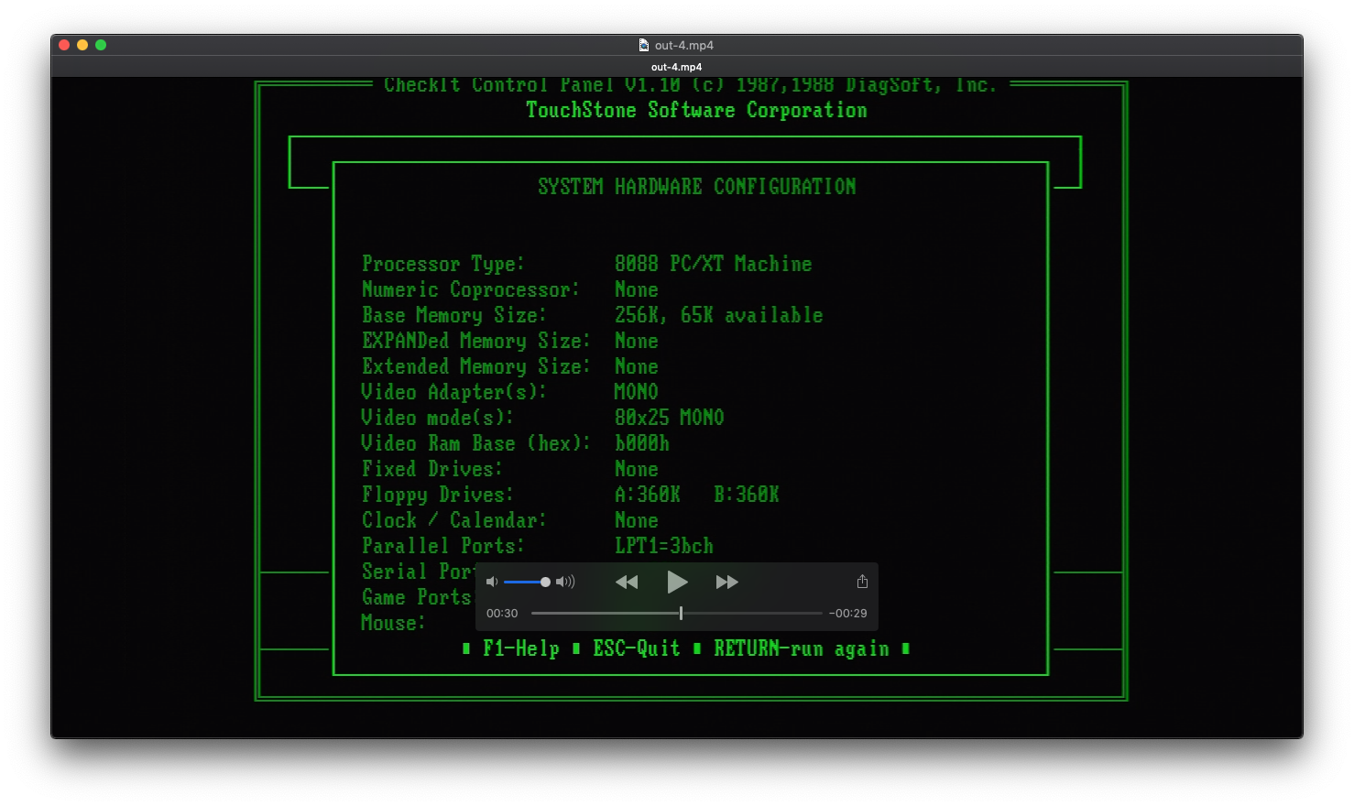Rewind the video playback
The image size is (1354, 806).
pyautogui.click(x=627, y=582)
